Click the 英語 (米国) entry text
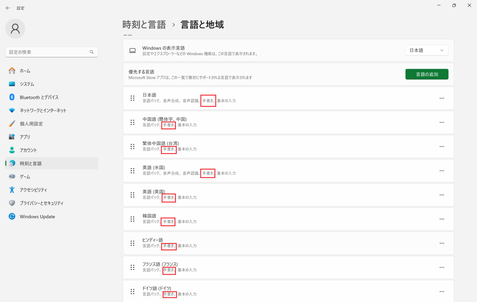Screen dimensions: 477x302 (x=154, y=167)
